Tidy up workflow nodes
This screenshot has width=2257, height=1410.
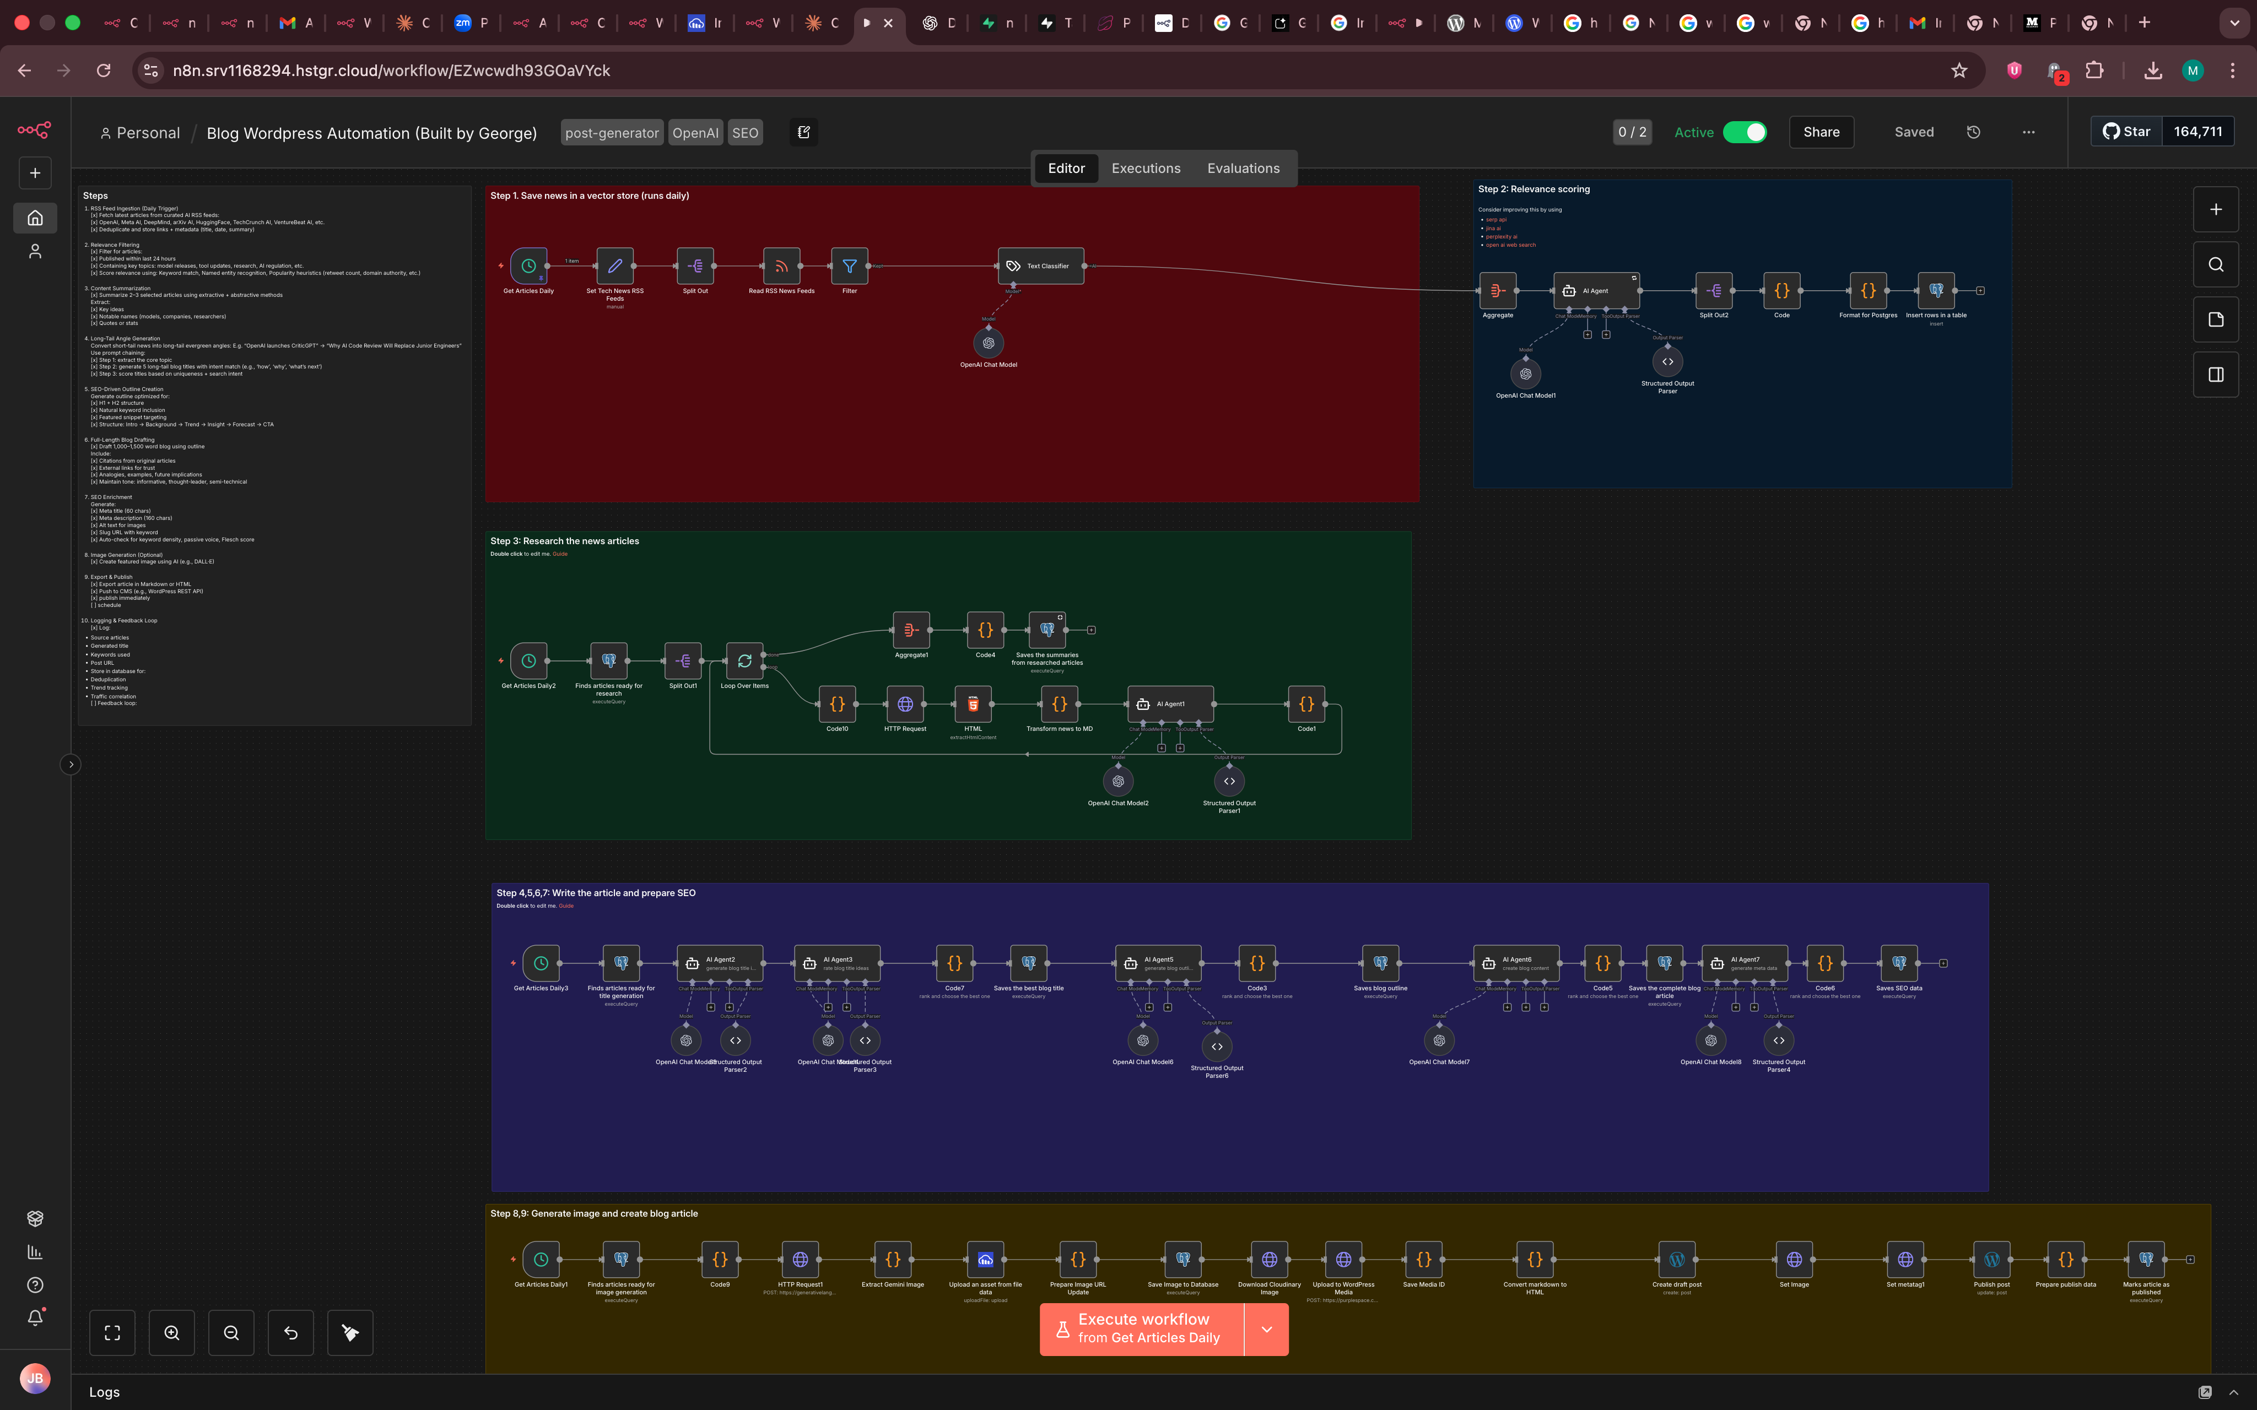350,1332
